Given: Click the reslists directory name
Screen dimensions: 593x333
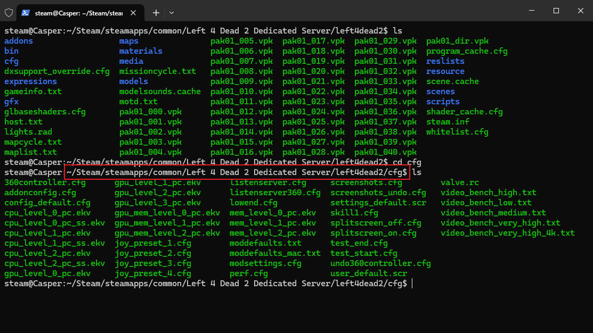Looking at the screenshot, I should [445, 61].
